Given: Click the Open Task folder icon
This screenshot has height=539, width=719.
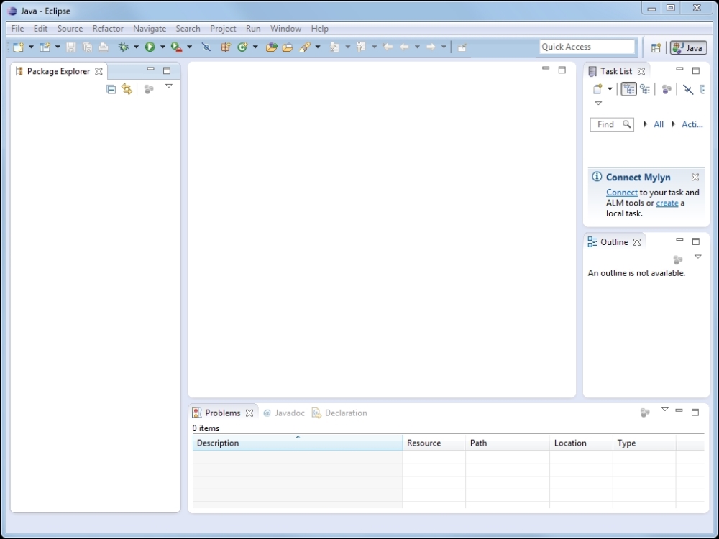Looking at the screenshot, I should click(x=288, y=47).
